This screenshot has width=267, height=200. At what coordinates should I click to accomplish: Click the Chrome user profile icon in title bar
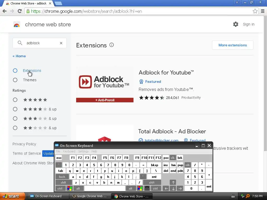click(x=237, y=2)
